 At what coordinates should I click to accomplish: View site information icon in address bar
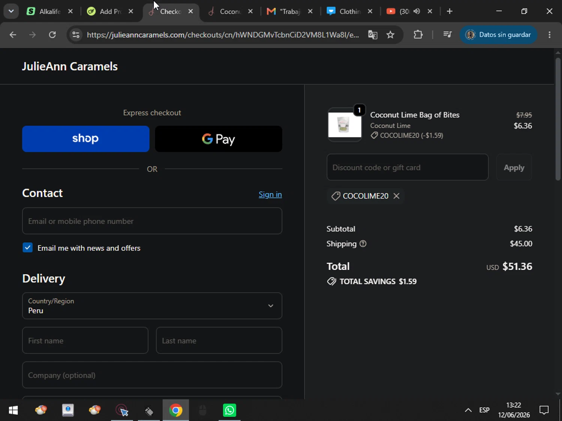coord(76,35)
